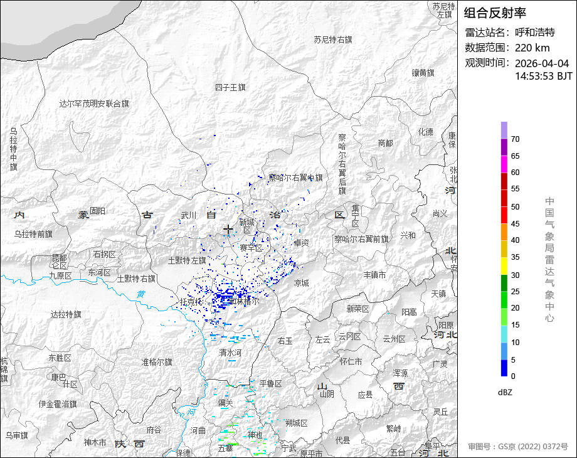This screenshot has width=577, height=458.
Task: Click the 左云 map label
Action: tap(322, 340)
